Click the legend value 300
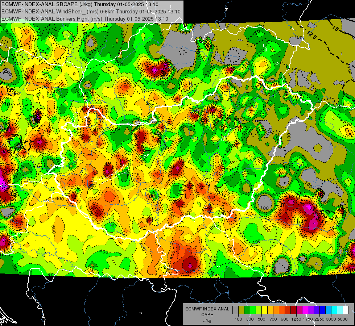Image resolution: width=355 pixels, height=326 pixels. tap(250, 319)
